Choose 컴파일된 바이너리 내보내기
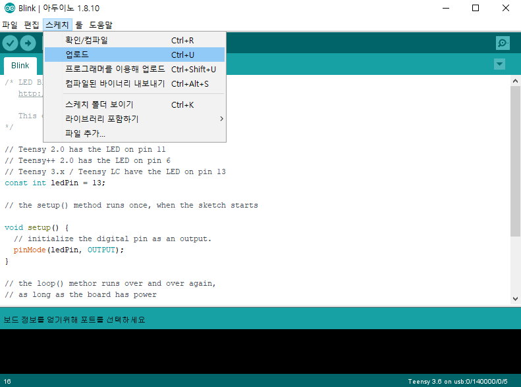521x387 pixels. [x=135, y=84]
